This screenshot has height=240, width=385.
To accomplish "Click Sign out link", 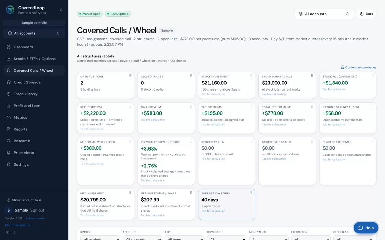I will click(x=37, y=210).
